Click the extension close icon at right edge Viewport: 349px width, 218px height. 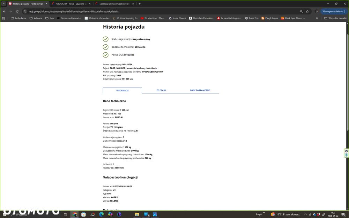pyautogui.click(x=346, y=151)
